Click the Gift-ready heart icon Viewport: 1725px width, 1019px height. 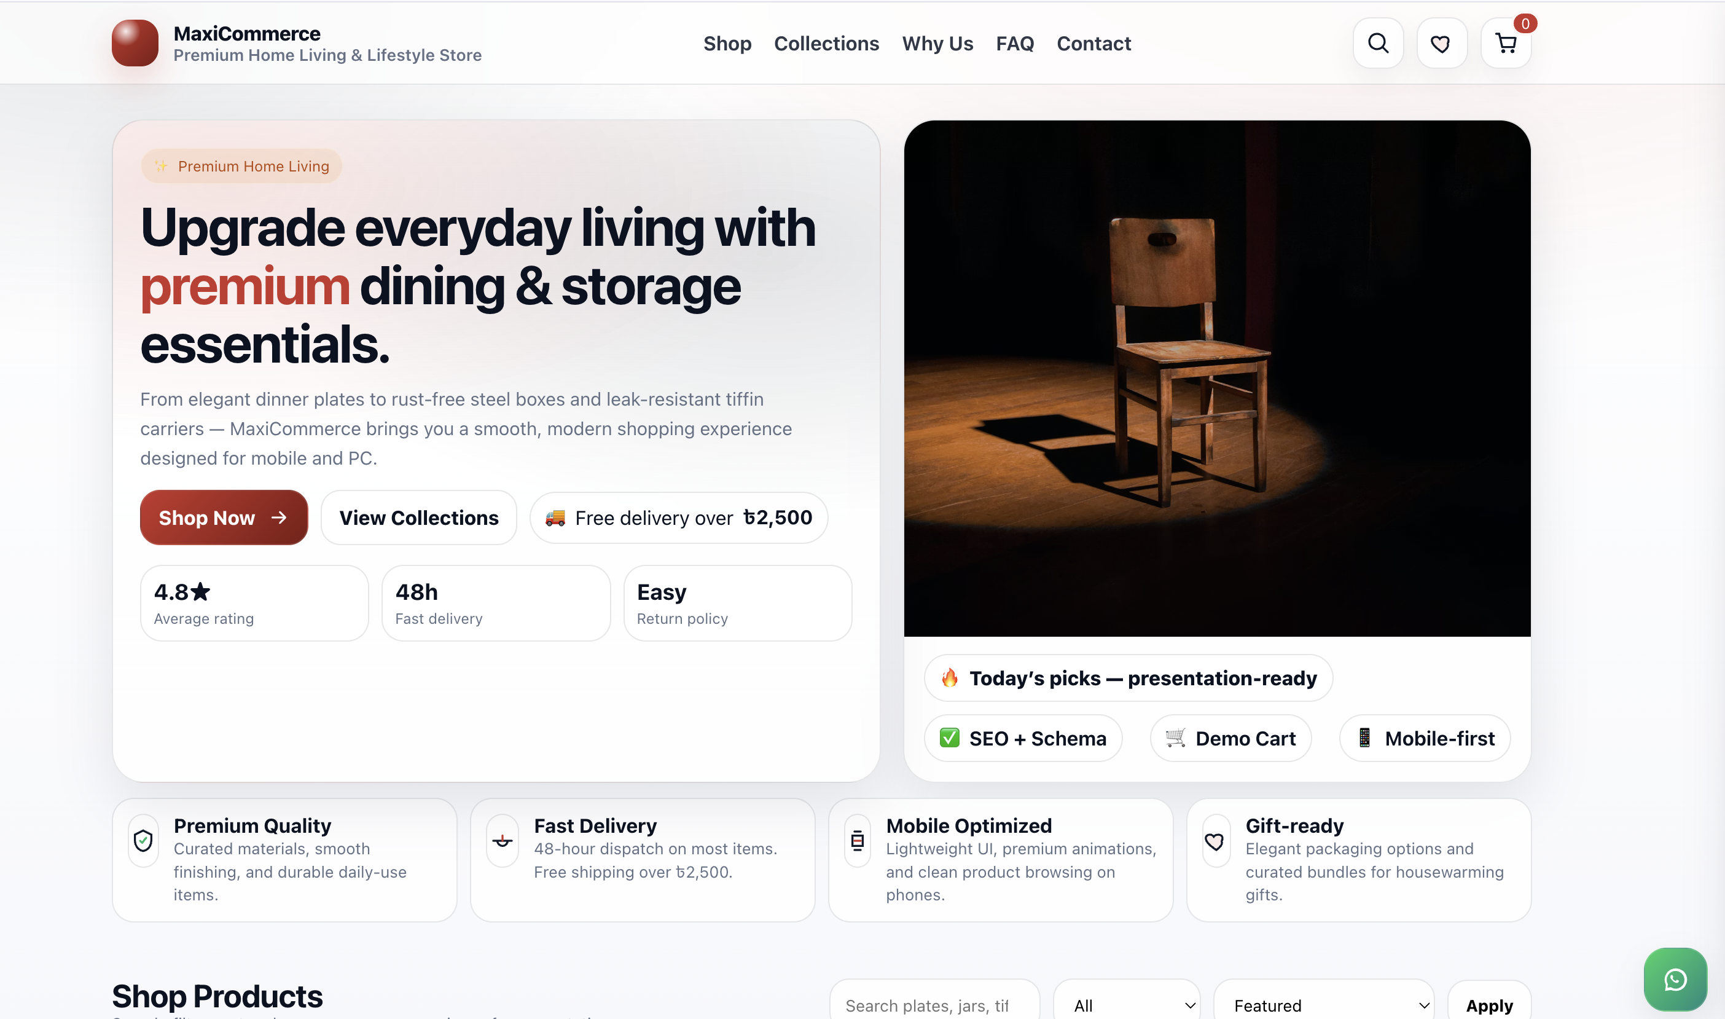click(x=1215, y=841)
